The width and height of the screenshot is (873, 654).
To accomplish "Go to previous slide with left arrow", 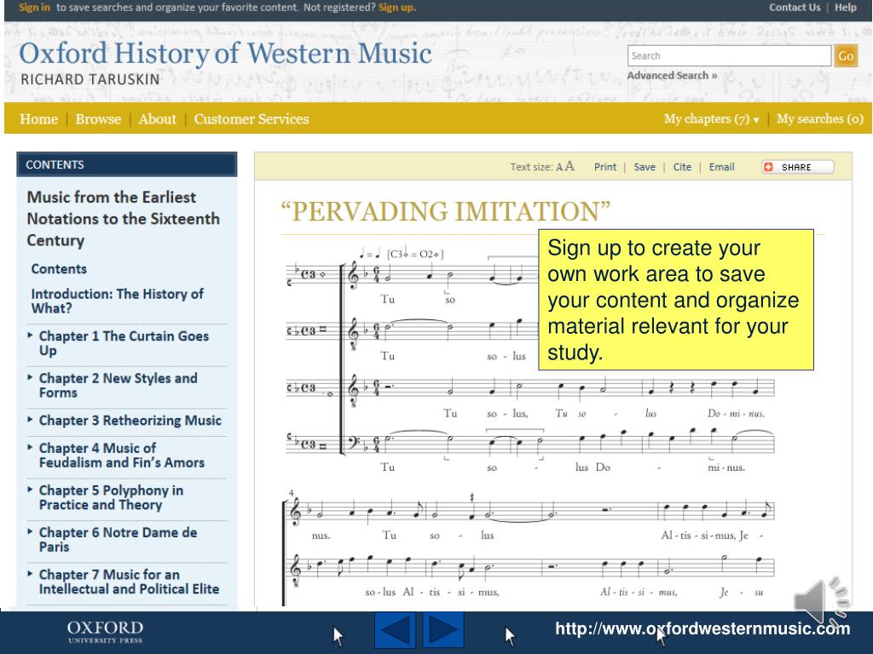I will [x=396, y=630].
